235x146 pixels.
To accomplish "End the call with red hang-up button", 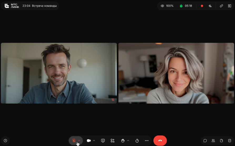I will point(160,140).
